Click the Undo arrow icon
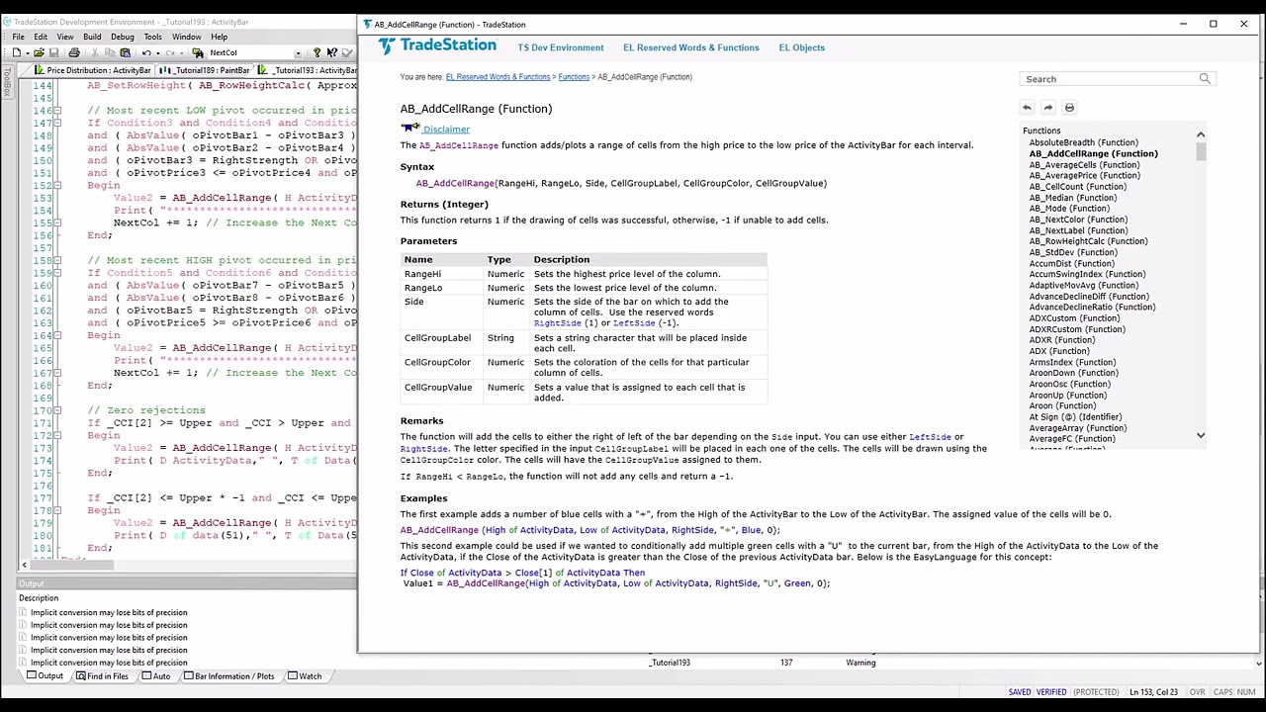Viewport: 1266px width, 712px height. 146,52
